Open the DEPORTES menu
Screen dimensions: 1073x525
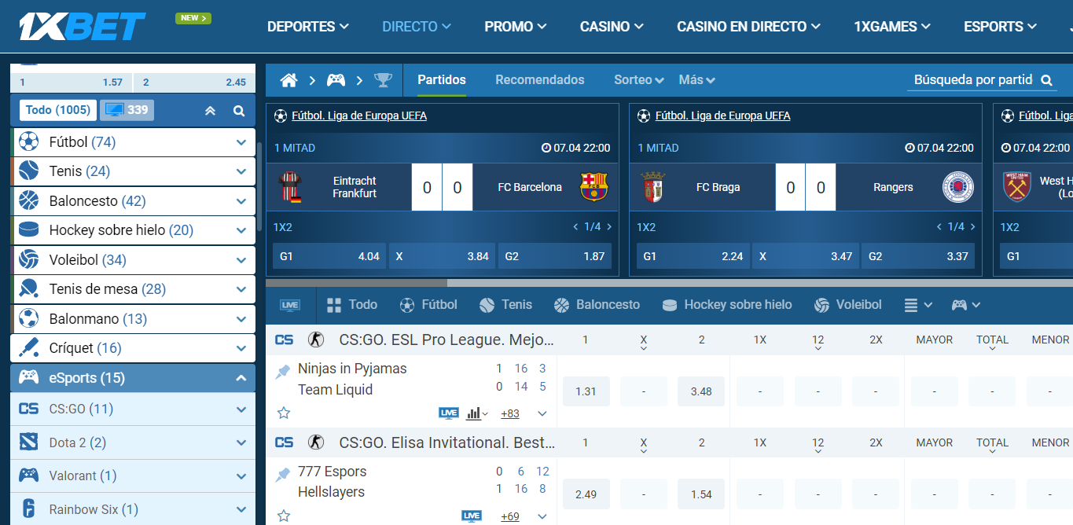point(307,27)
